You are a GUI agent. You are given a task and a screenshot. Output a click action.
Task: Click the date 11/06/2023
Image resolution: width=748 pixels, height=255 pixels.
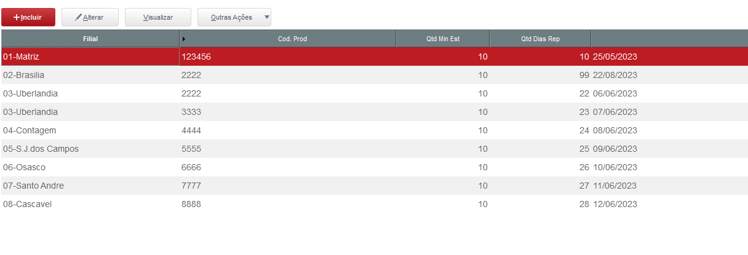[x=615, y=186]
